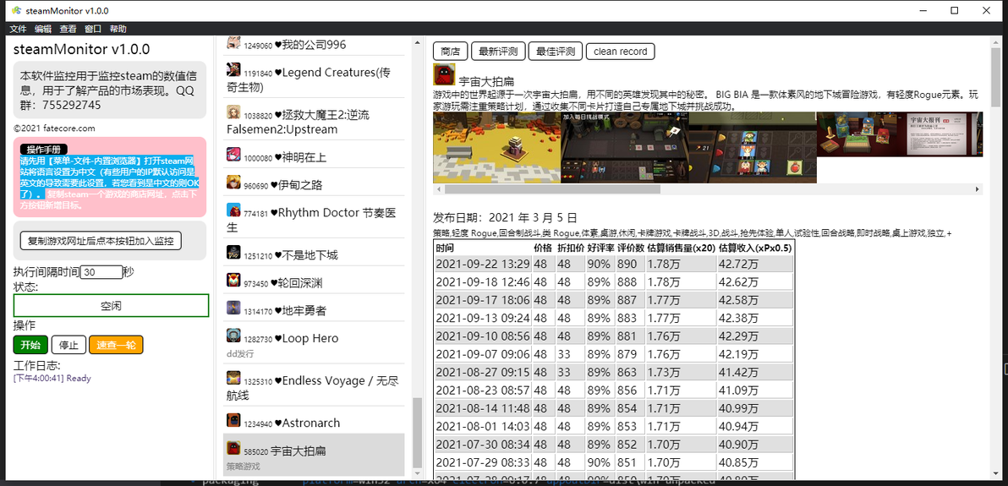
Task: View the dark dungeon board screenshot thumbnail
Action: coord(624,148)
